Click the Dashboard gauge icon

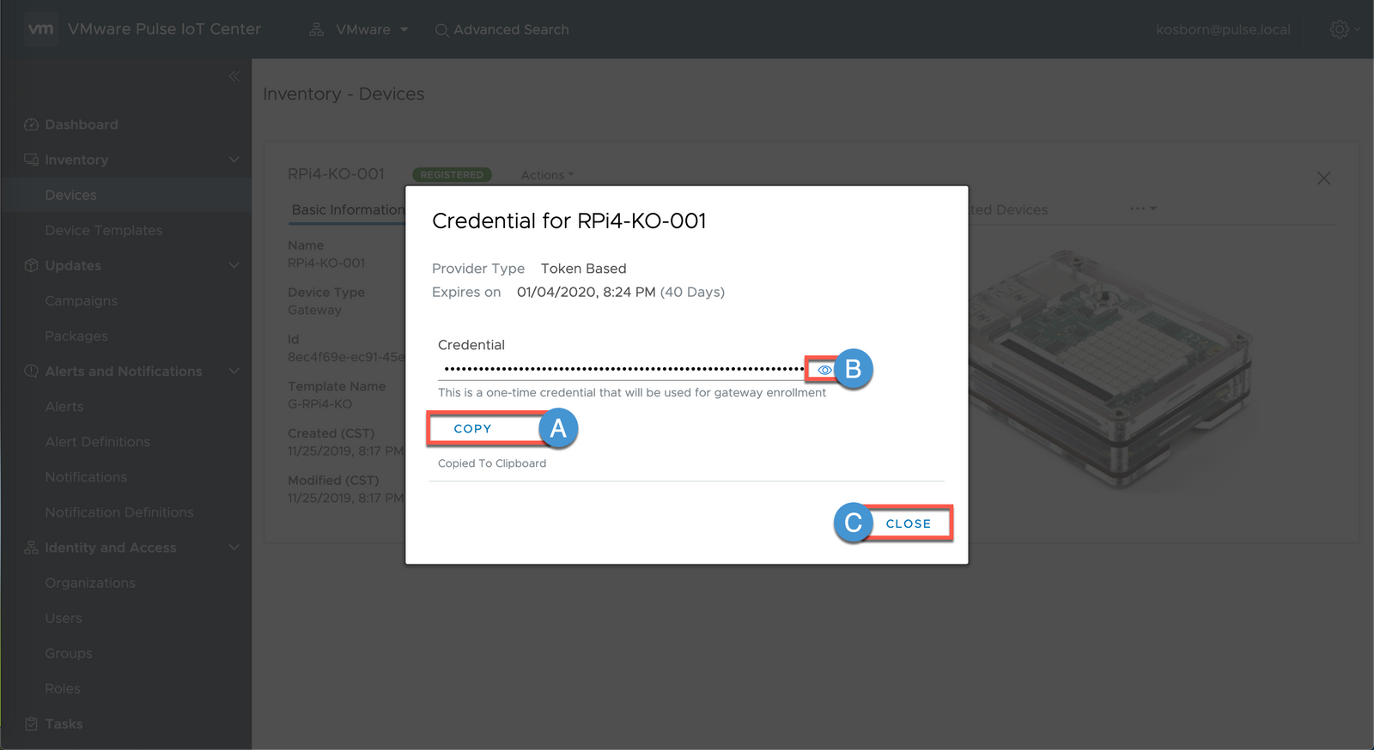coord(31,124)
